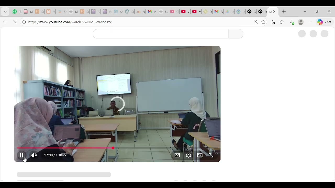Switch to the YouTube tab labeled Vi
335x188 pixels.
click(186, 11)
